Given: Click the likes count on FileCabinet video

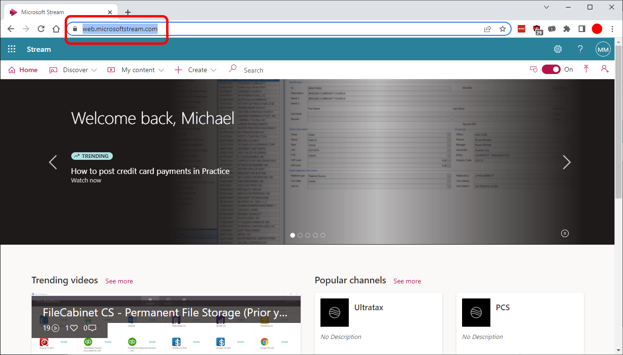Looking at the screenshot, I should (71, 328).
